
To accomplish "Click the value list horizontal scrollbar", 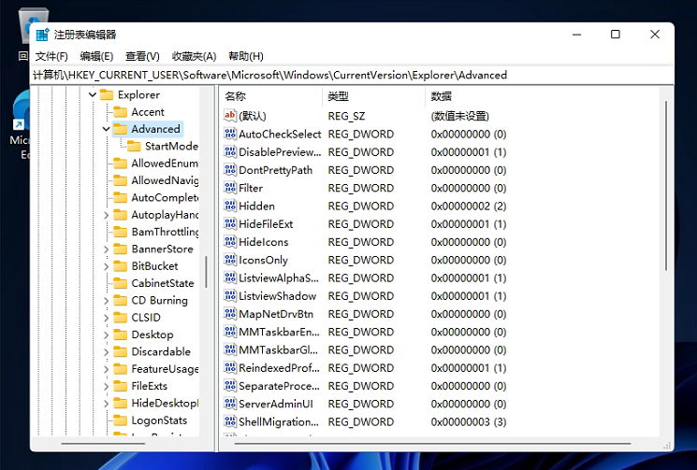I will pos(432,443).
